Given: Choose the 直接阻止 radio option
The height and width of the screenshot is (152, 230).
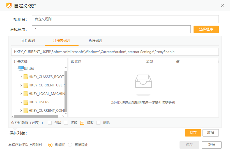Looking at the screenshot, I should pyautogui.click(x=70, y=145).
